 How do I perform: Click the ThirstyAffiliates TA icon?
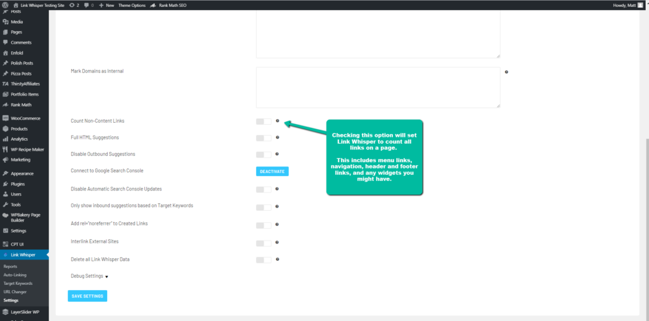pos(5,84)
